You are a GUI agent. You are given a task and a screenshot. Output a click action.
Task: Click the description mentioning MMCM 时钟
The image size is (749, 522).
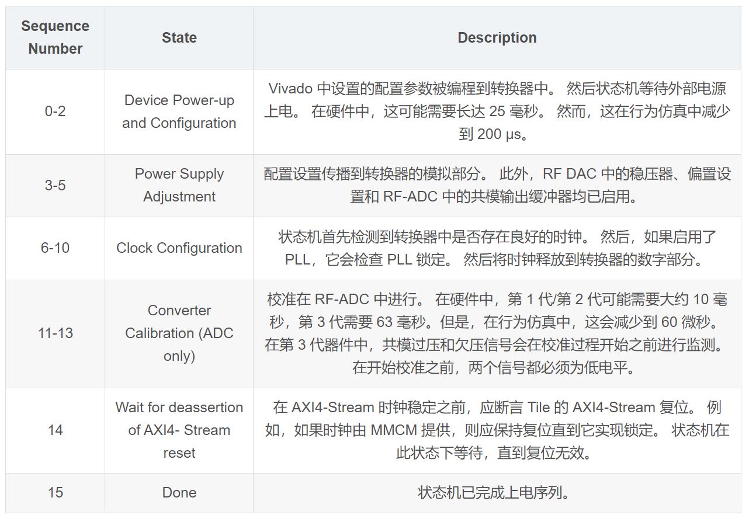pos(497,430)
